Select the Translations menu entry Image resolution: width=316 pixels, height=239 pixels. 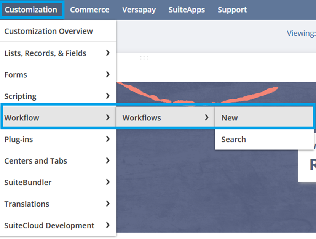(58, 204)
